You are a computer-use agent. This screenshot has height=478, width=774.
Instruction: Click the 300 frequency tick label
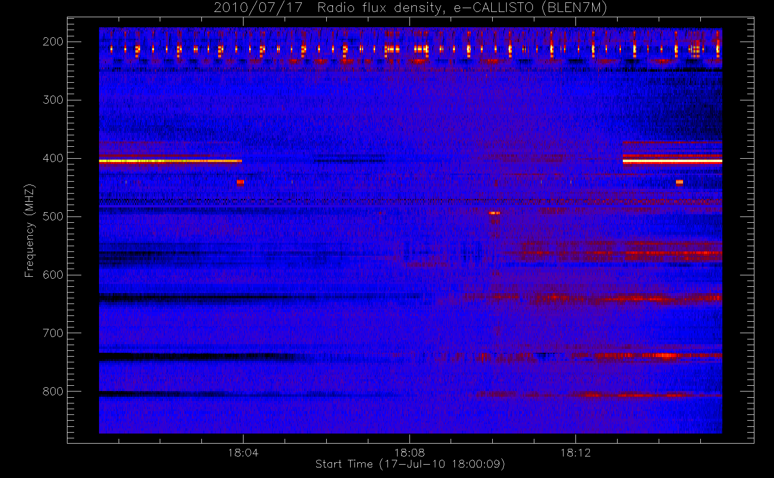pyautogui.click(x=53, y=100)
